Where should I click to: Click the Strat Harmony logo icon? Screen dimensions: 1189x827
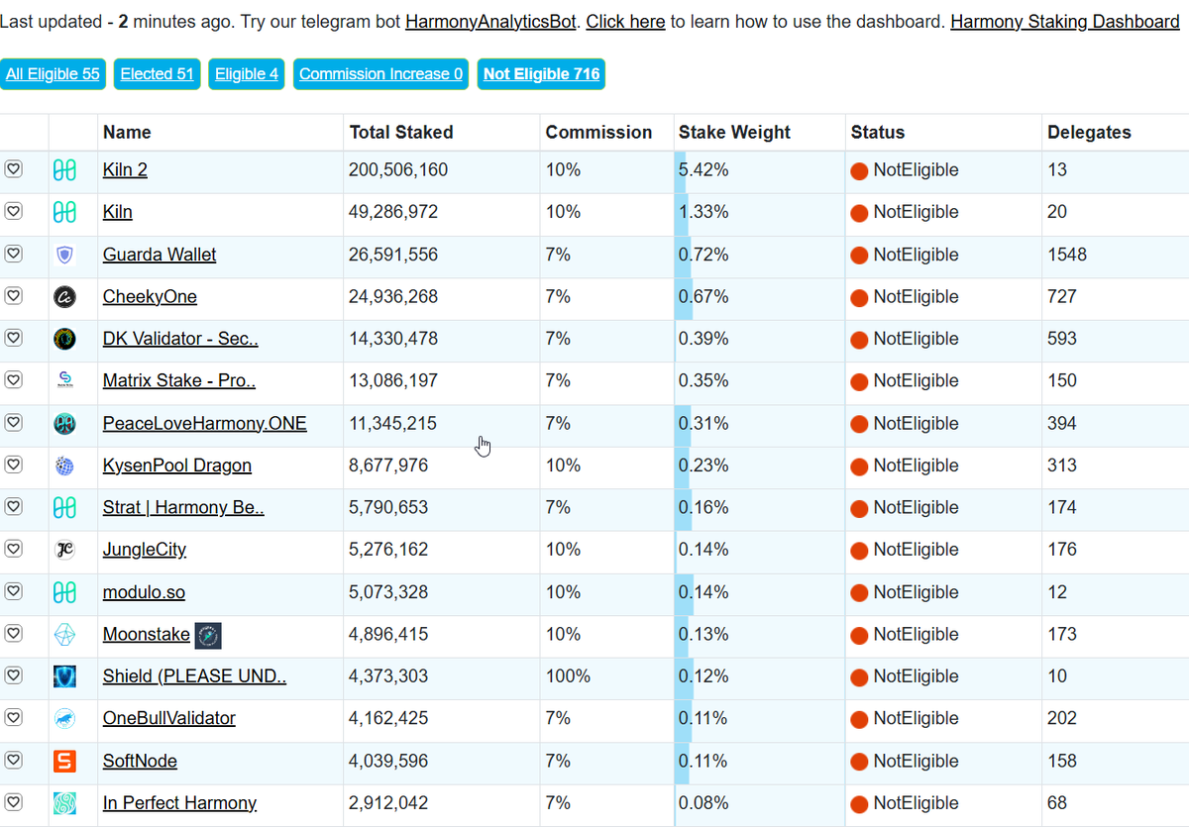[x=64, y=507]
